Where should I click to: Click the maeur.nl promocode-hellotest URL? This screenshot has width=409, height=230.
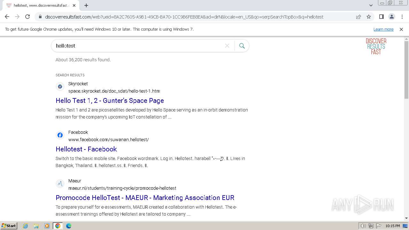click(x=122, y=188)
